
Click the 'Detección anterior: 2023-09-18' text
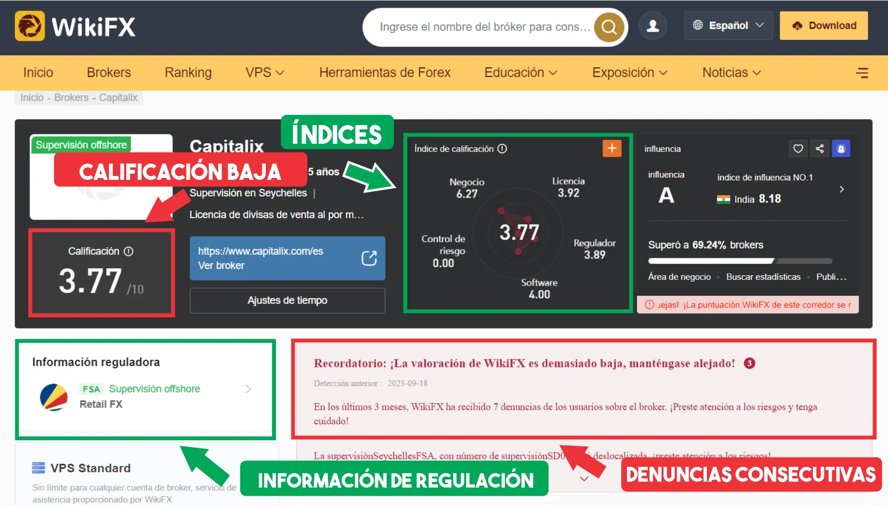pos(370,383)
